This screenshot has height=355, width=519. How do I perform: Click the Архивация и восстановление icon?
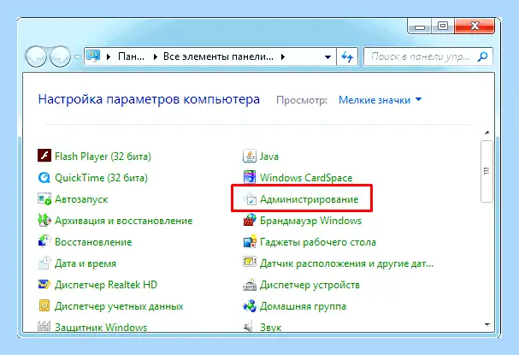[x=44, y=220]
